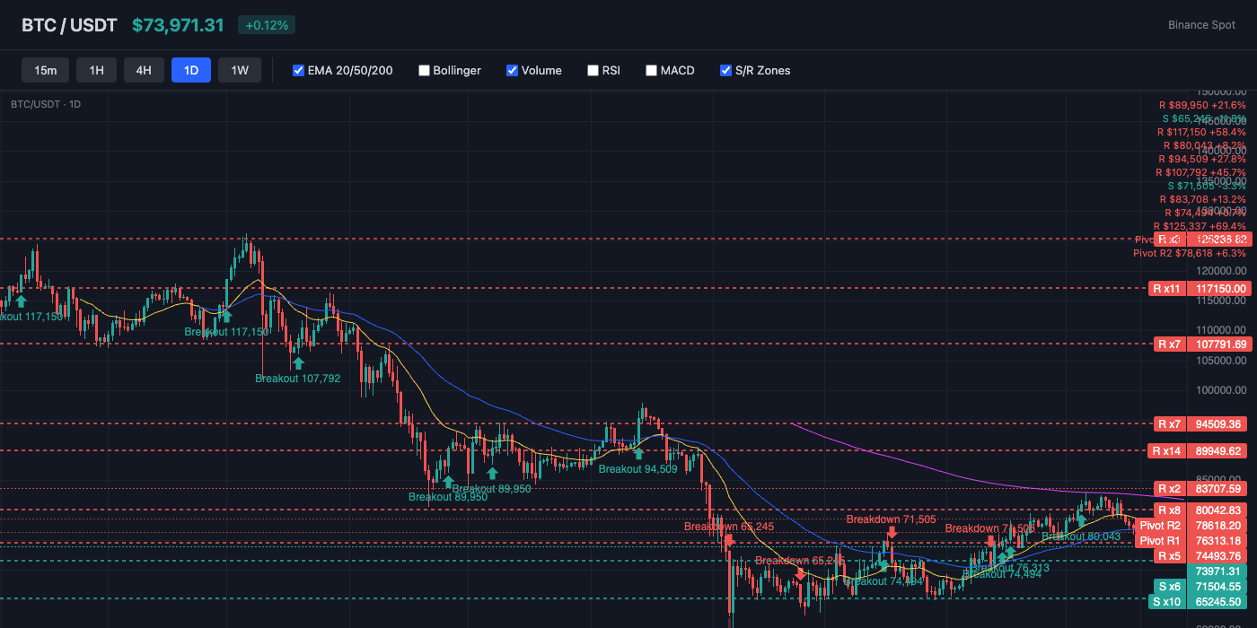Click the Breakout 94,509 arrow marker
Viewport: 1257px width, 628px height.
click(x=638, y=453)
